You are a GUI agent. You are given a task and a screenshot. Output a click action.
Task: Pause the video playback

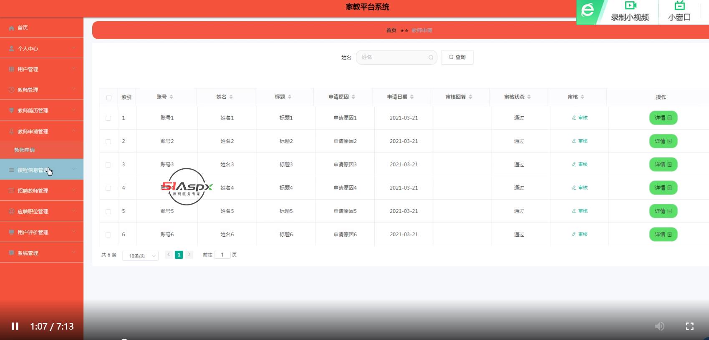coord(15,326)
